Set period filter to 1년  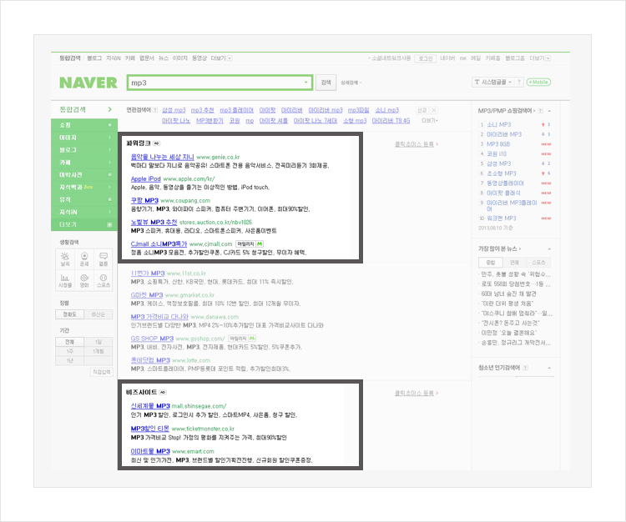69,360
